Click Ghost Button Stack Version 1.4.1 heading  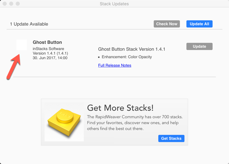tap(132, 49)
